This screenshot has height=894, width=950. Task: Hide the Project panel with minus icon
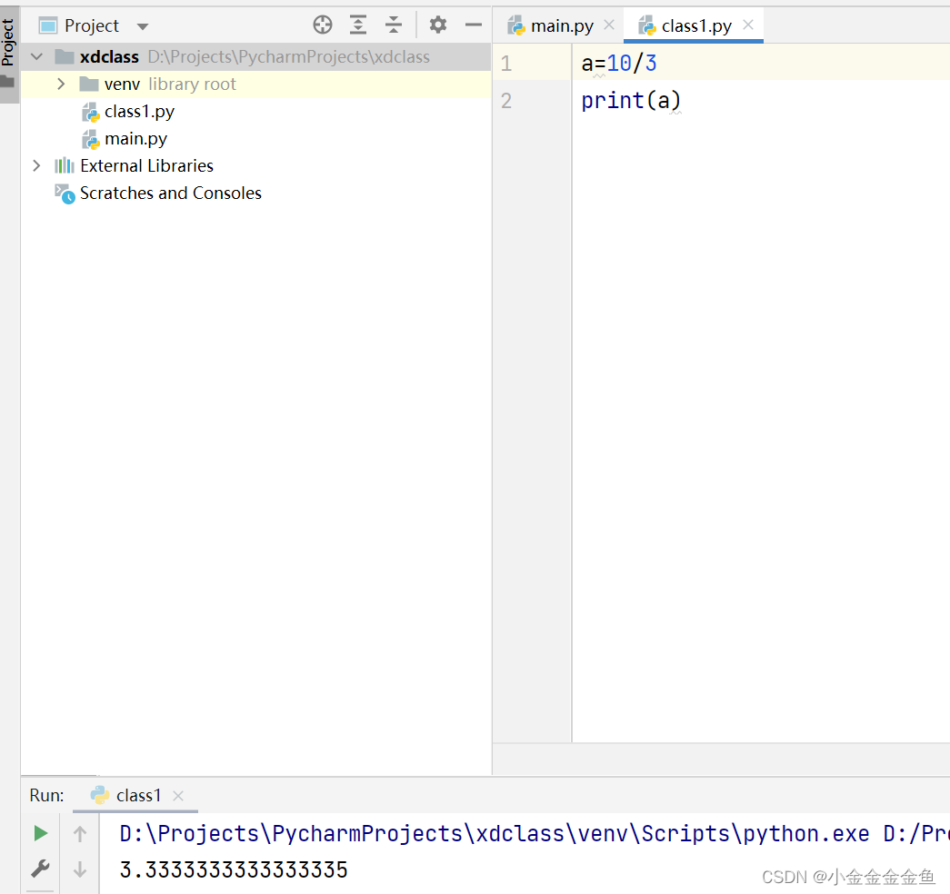click(x=474, y=25)
